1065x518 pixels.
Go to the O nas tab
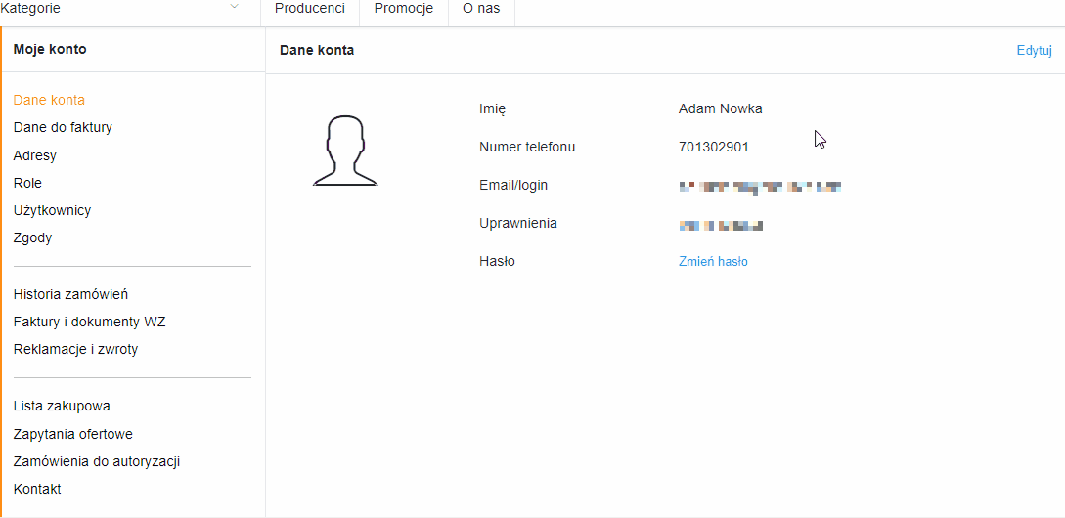481,9
